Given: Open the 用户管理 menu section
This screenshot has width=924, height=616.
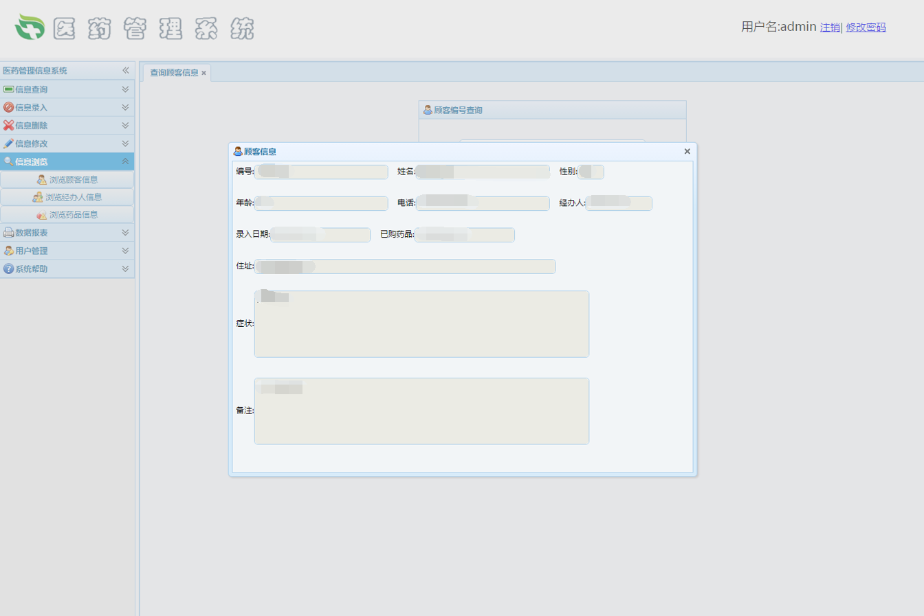Looking at the screenshot, I should (67, 251).
